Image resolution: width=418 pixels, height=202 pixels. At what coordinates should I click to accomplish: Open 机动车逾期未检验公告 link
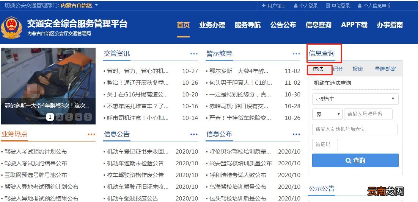pyautogui.click(x=135, y=163)
